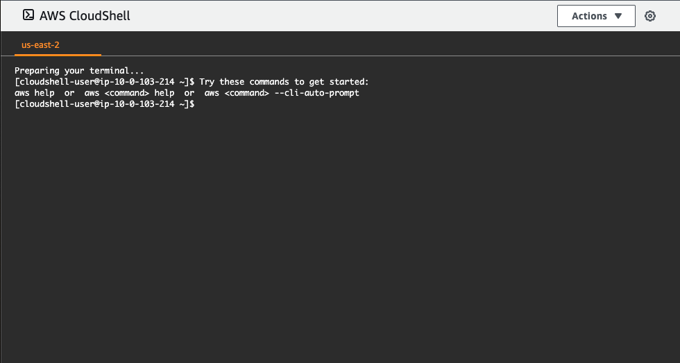This screenshot has height=363, width=680.
Task: Click "aws help" at start of hint line
Action: pyautogui.click(x=35, y=93)
